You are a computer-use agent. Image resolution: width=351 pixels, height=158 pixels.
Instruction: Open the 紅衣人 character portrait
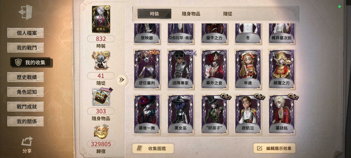101,20
